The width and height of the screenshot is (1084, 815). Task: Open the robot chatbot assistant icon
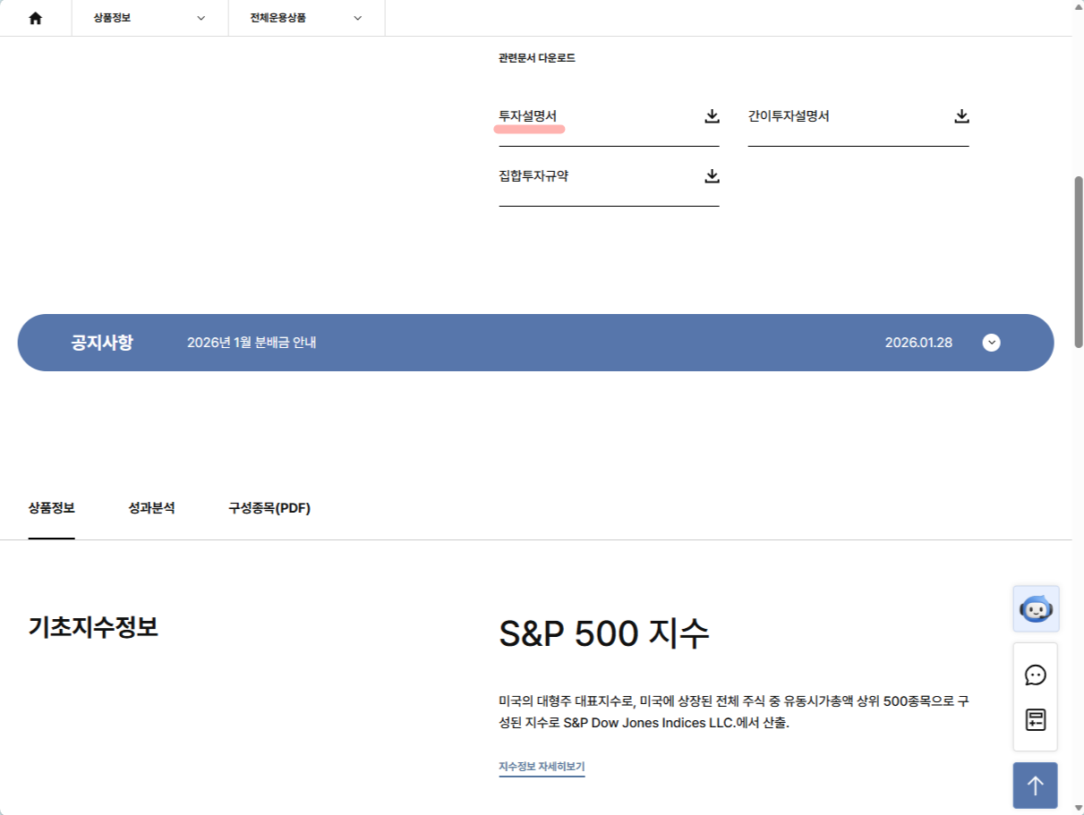1036,609
